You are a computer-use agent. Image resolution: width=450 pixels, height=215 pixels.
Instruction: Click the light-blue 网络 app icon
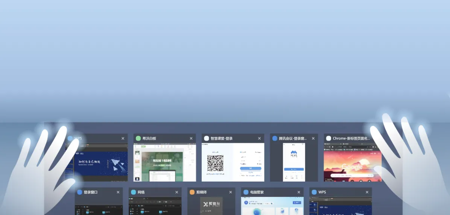pyautogui.click(x=133, y=192)
